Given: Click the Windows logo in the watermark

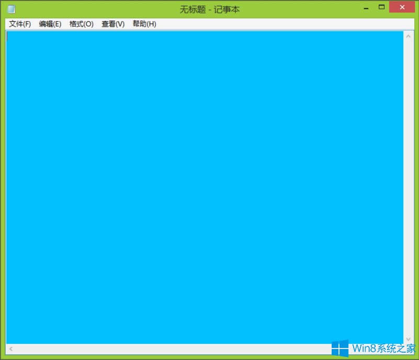Looking at the screenshot, I should pos(341,348).
